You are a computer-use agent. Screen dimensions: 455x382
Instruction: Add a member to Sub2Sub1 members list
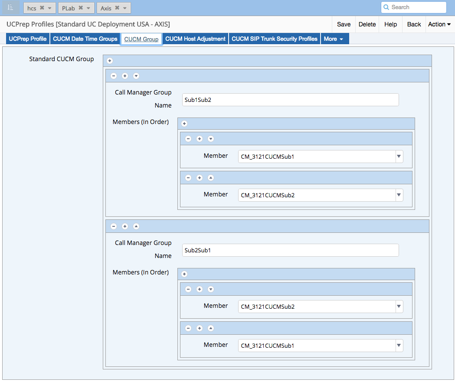point(184,274)
